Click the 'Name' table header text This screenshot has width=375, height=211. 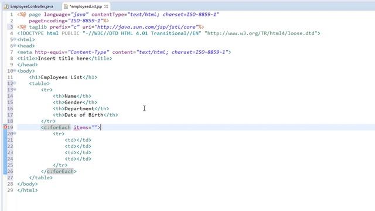(70, 96)
